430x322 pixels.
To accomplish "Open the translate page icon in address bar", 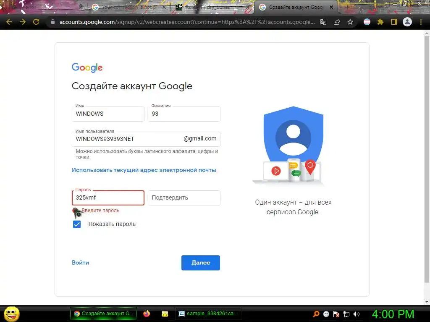I will pyautogui.click(x=323, y=22).
